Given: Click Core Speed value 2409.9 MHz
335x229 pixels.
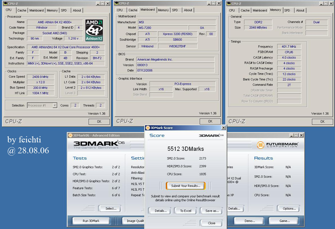Looking at the screenshot, I should click(40, 77).
